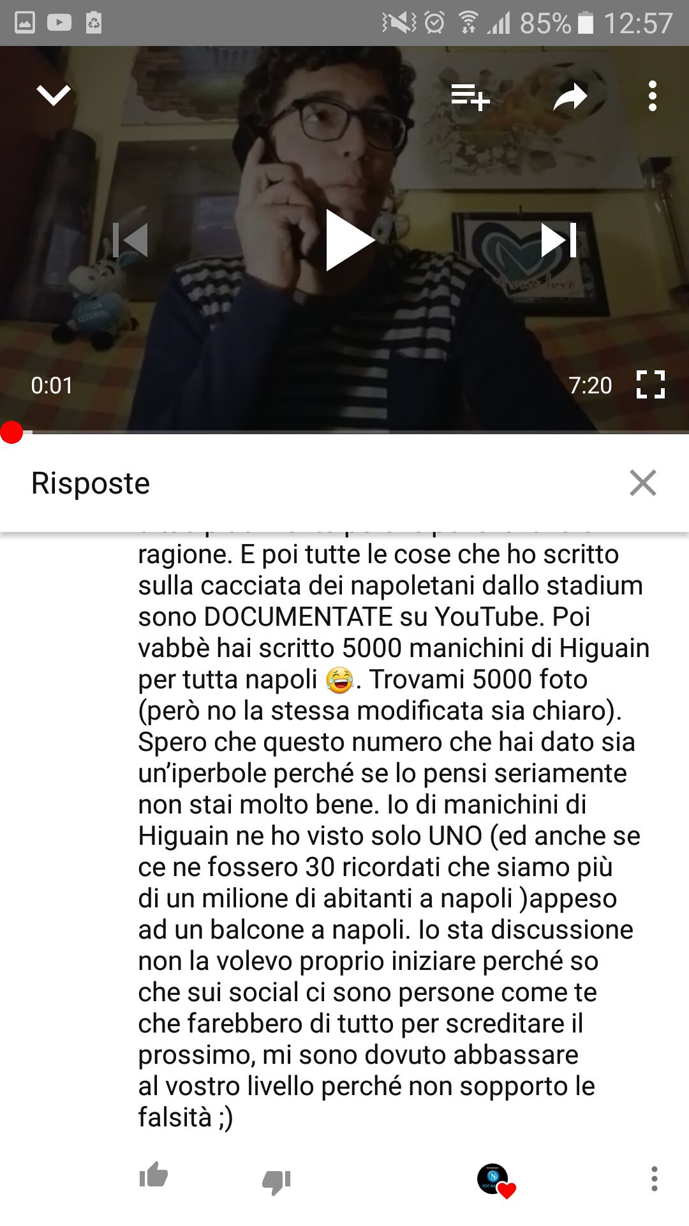The width and height of the screenshot is (689, 1226).
Task: Skip to next video
Action: pyautogui.click(x=559, y=240)
